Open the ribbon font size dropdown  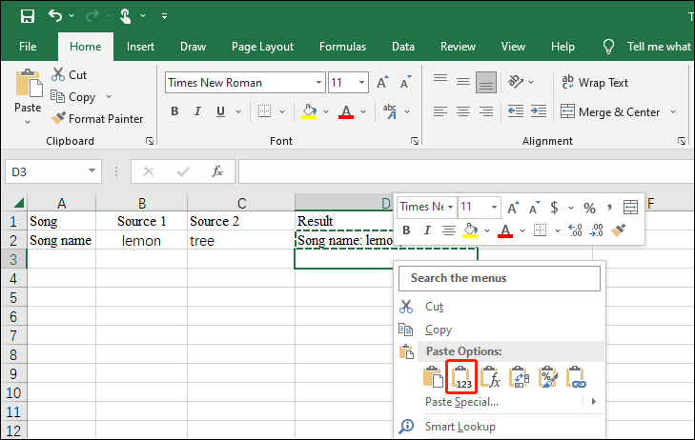[361, 83]
